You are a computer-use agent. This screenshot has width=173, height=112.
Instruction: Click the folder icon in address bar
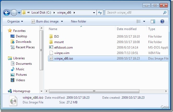[24, 13]
